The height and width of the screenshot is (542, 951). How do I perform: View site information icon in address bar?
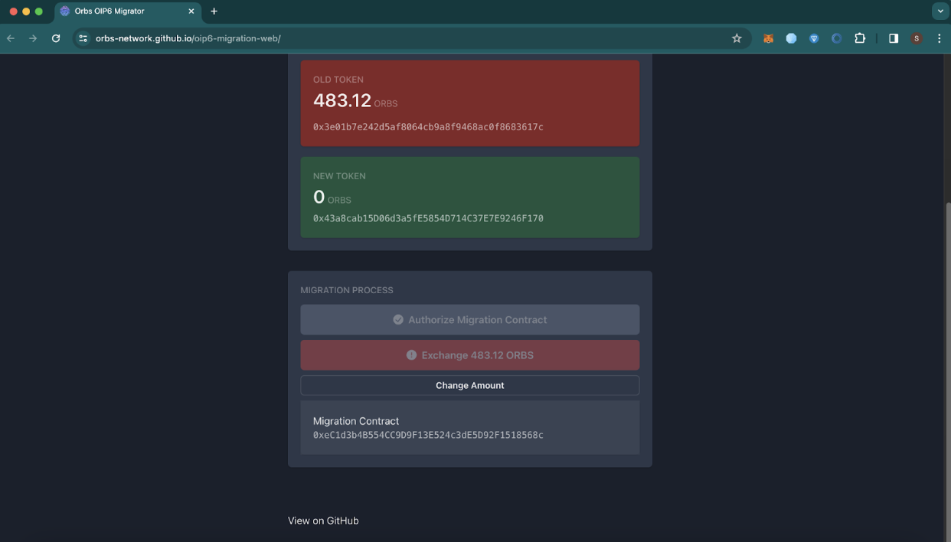[82, 38]
